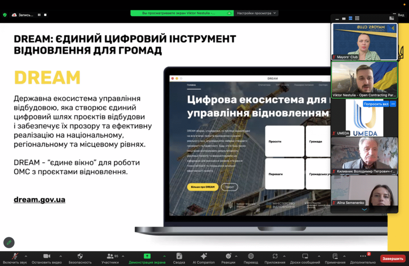Click Попросить вкл on the UMEDA tile
Image resolution: width=409 pixels, height=266 pixels.
click(x=376, y=104)
